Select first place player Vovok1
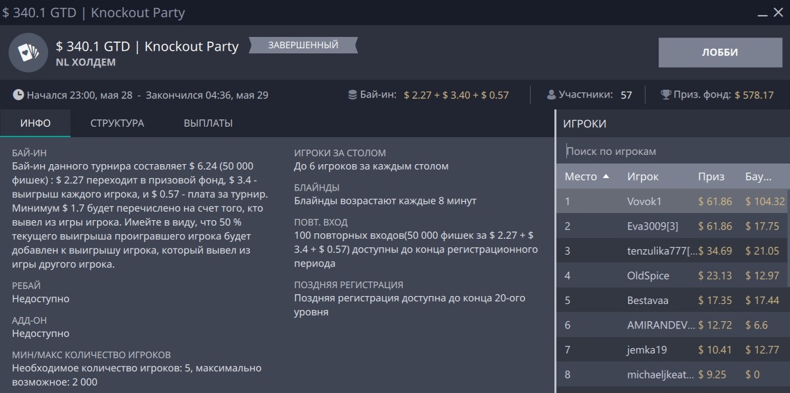This screenshot has height=393, width=790. tap(644, 202)
